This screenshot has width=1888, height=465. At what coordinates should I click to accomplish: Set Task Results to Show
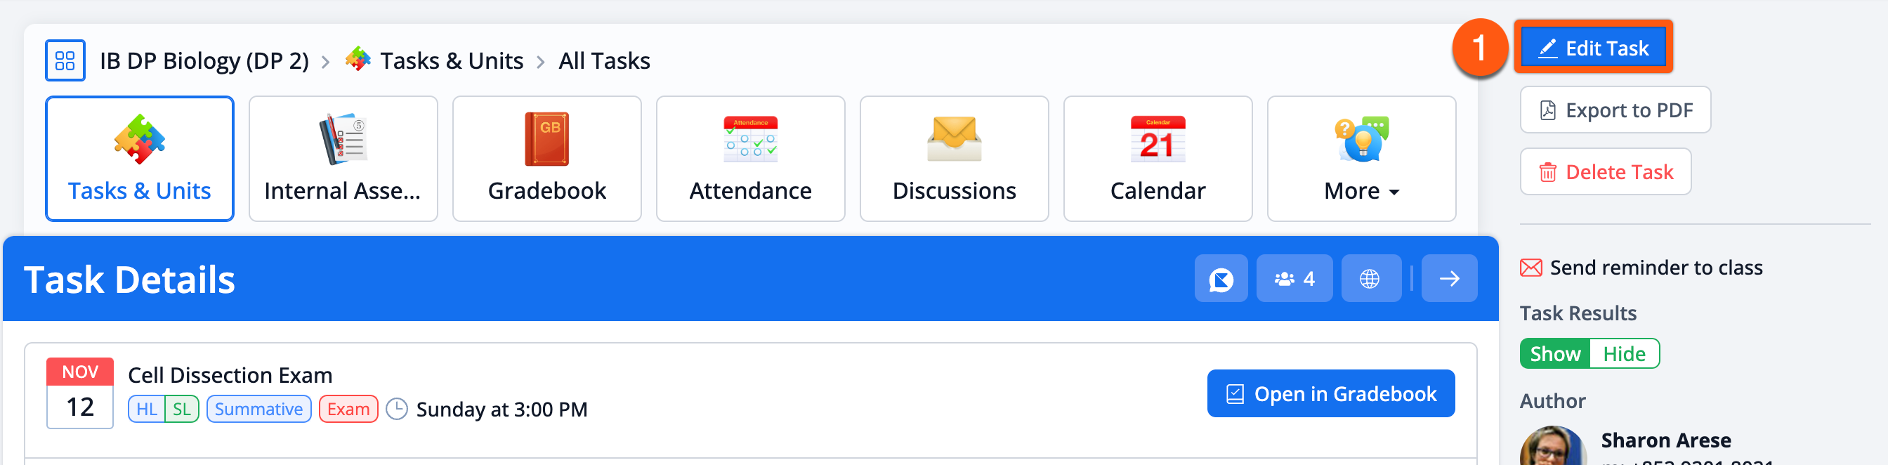pyautogui.click(x=1555, y=354)
